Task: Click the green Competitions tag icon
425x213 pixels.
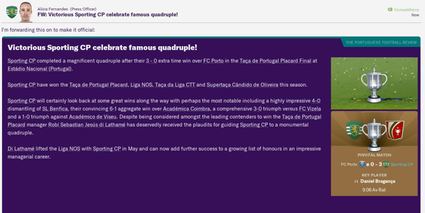Action: click(x=390, y=9)
